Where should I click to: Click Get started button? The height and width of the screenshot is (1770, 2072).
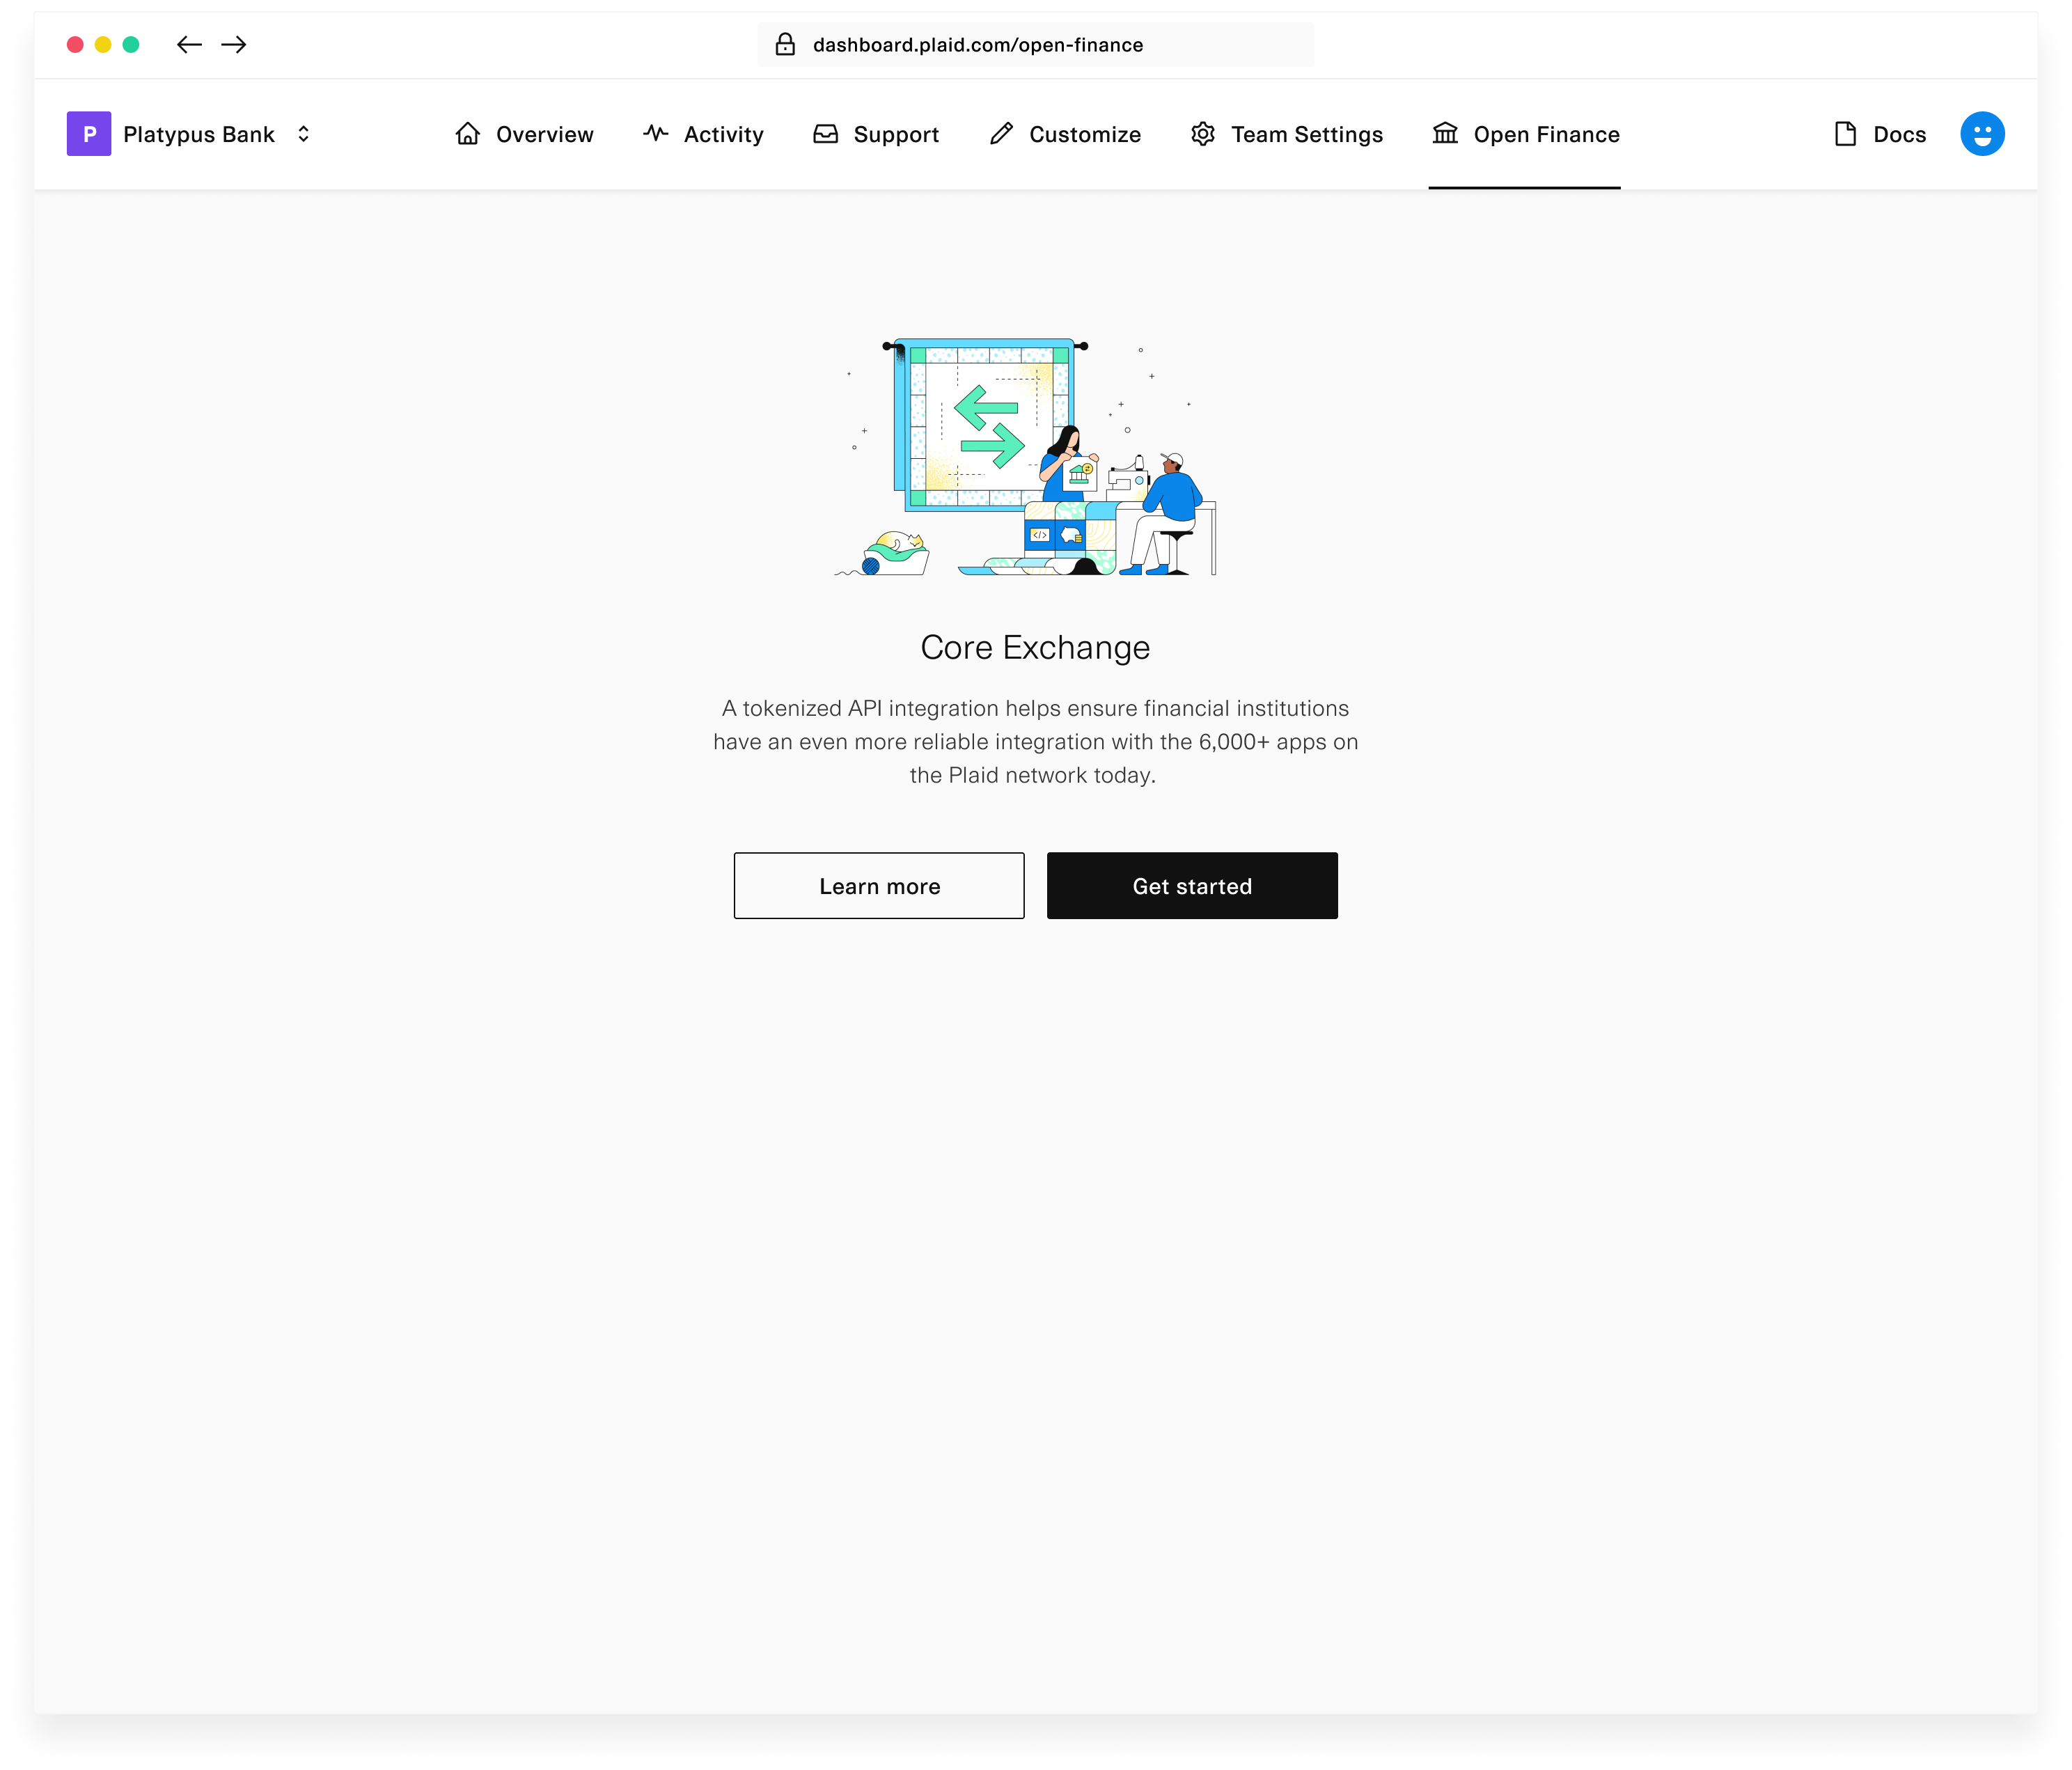pos(1192,885)
